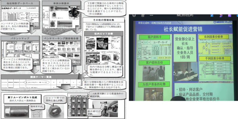Click the green label 为客户准备的礼物

click(x=154, y=84)
